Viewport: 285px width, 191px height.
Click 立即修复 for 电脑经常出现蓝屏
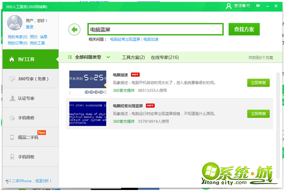click(x=258, y=114)
